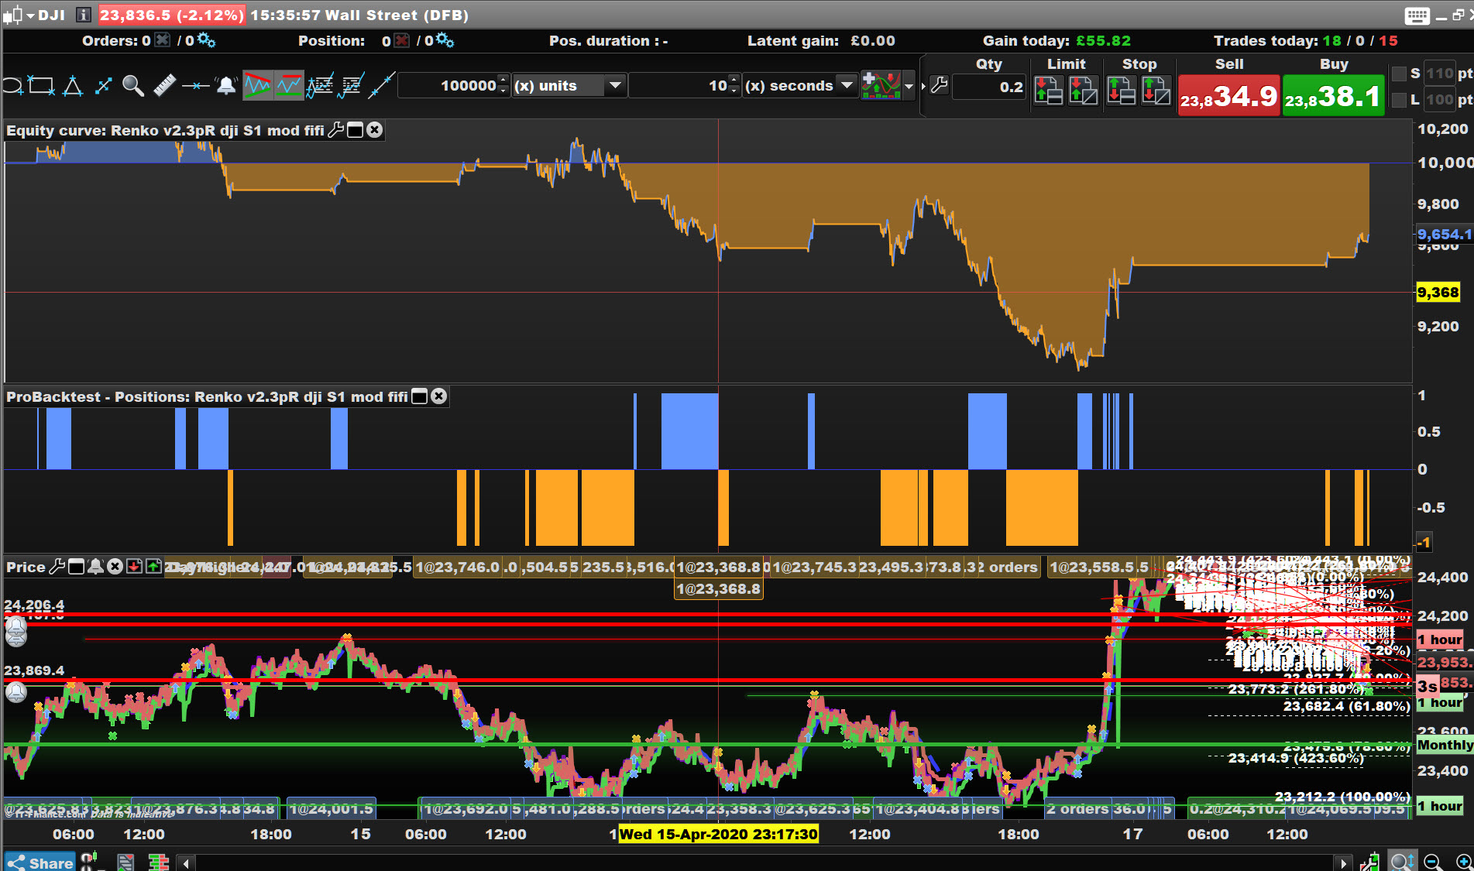Click the Buy price button
Viewport: 1474px width, 871px height.
pyautogui.click(x=1333, y=96)
